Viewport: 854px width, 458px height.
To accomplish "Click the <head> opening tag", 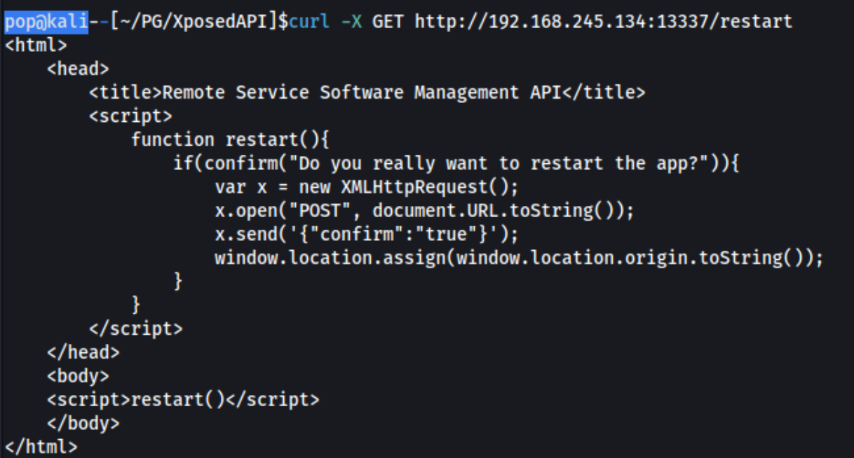I will (x=78, y=69).
